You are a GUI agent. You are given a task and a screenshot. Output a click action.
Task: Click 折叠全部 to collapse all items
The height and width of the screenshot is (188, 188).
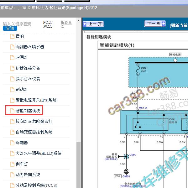66,24
